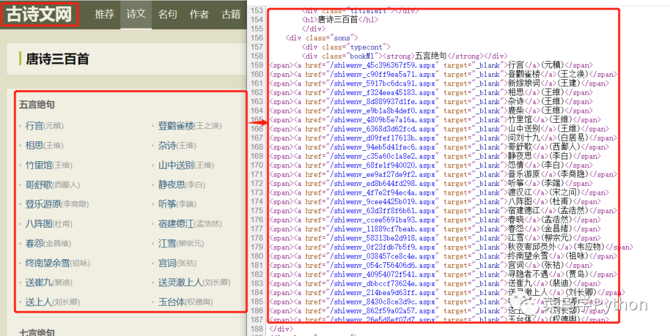This screenshot has width=670, height=336.
Task: Open poem 相思 in the webpage list
Action: click(x=34, y=146)
